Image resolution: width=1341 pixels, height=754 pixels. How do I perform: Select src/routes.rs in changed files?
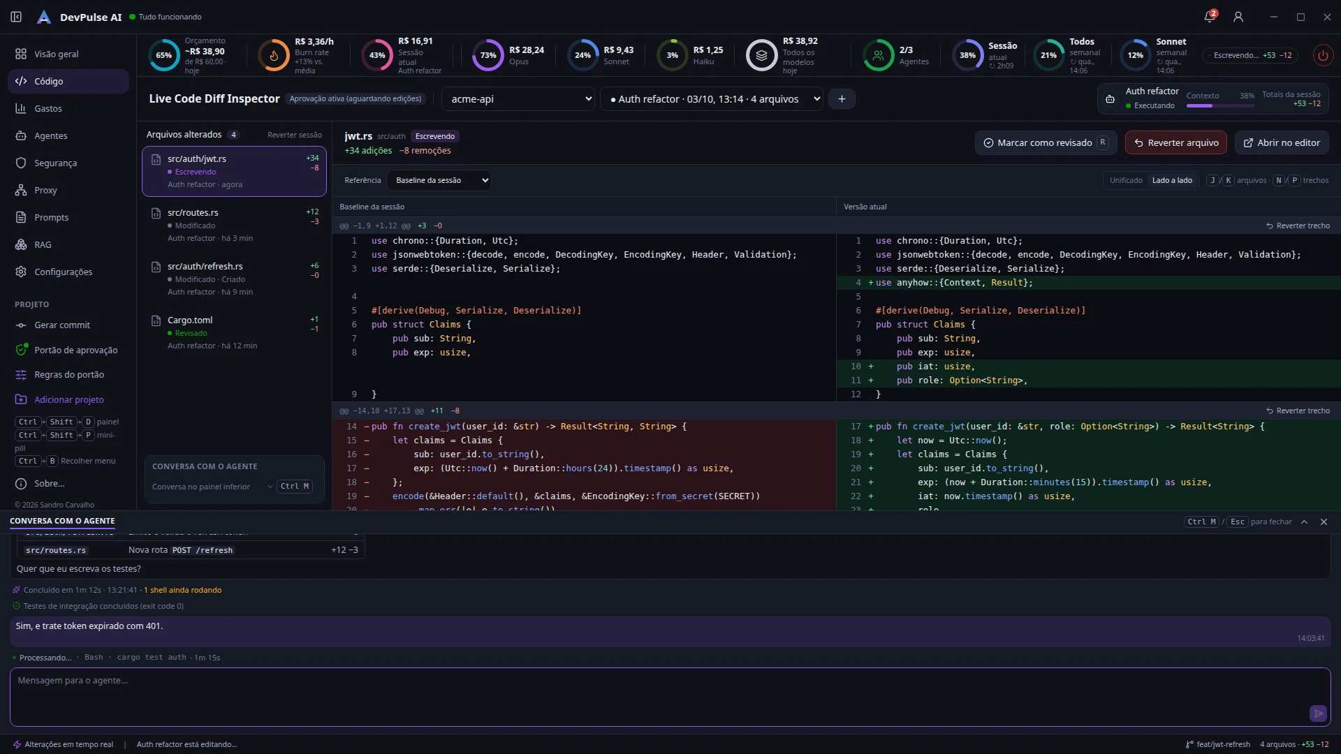tap(234, 225)
